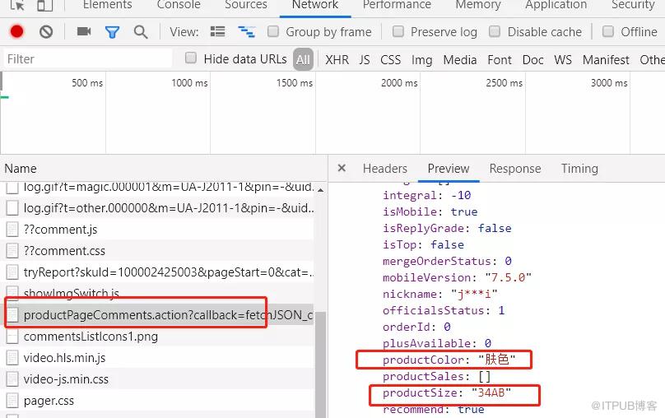The width and height of the screenshot is (665, 418).
Task: Select the All filter type
Action: coord(303,60)
